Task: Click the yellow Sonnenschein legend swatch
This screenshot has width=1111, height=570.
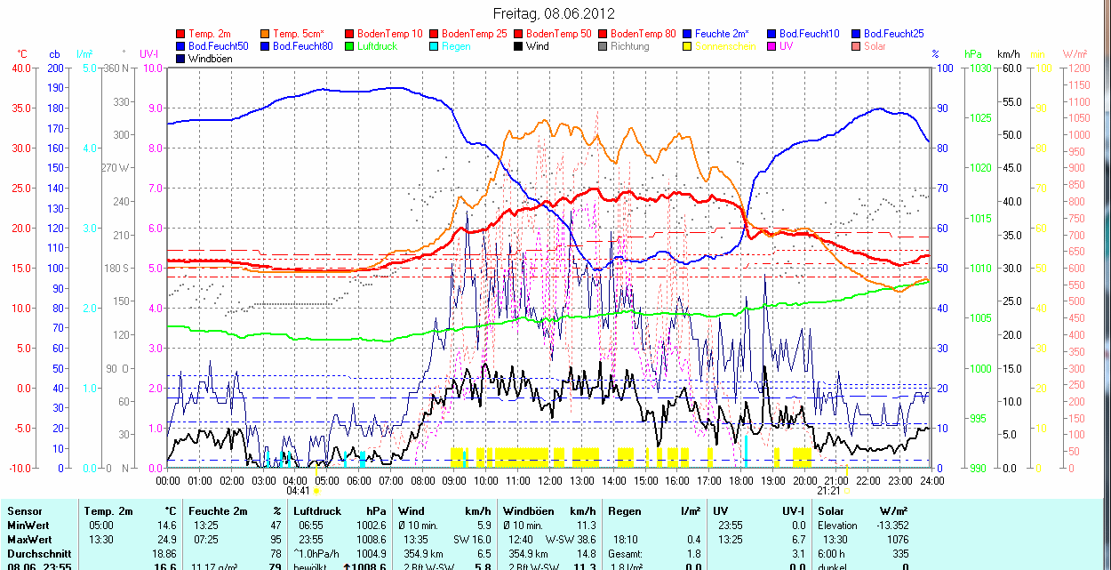Action: pos(687,46)
